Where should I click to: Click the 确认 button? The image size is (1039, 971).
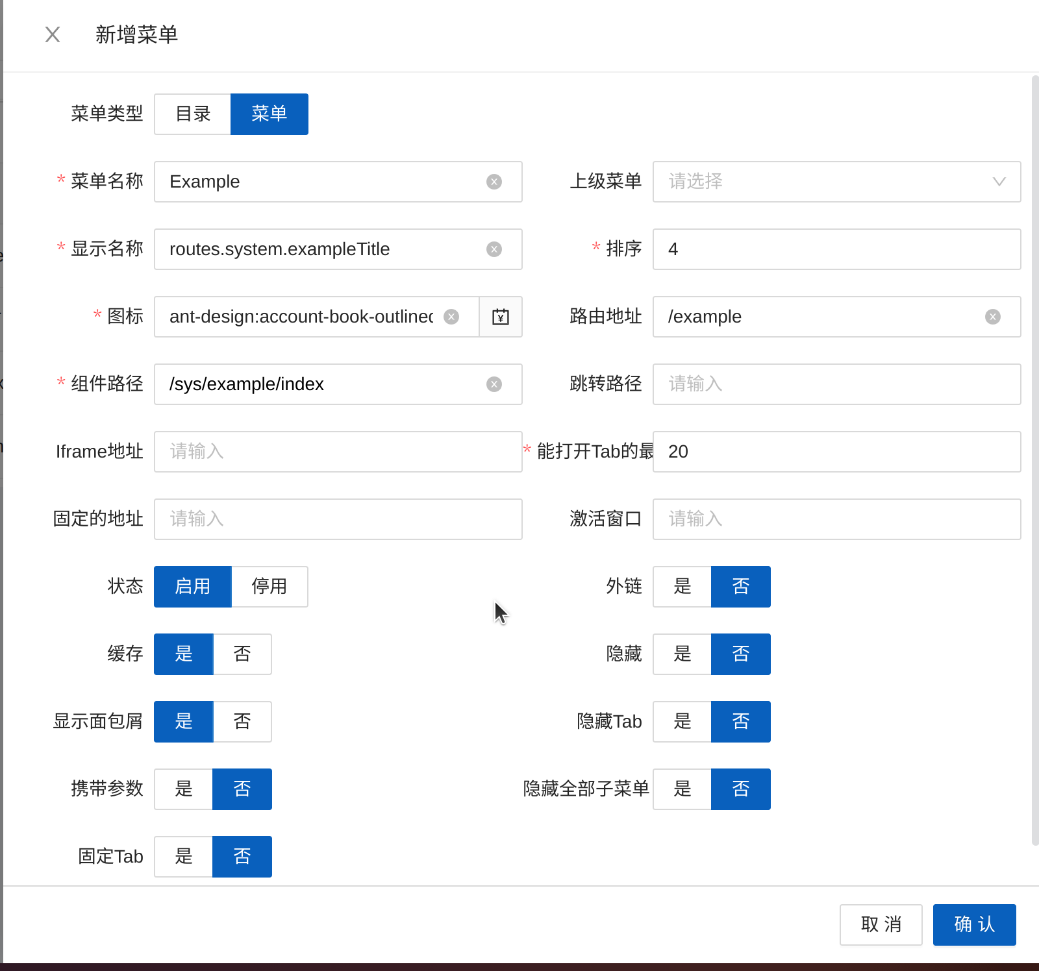(x=975, y=925)
